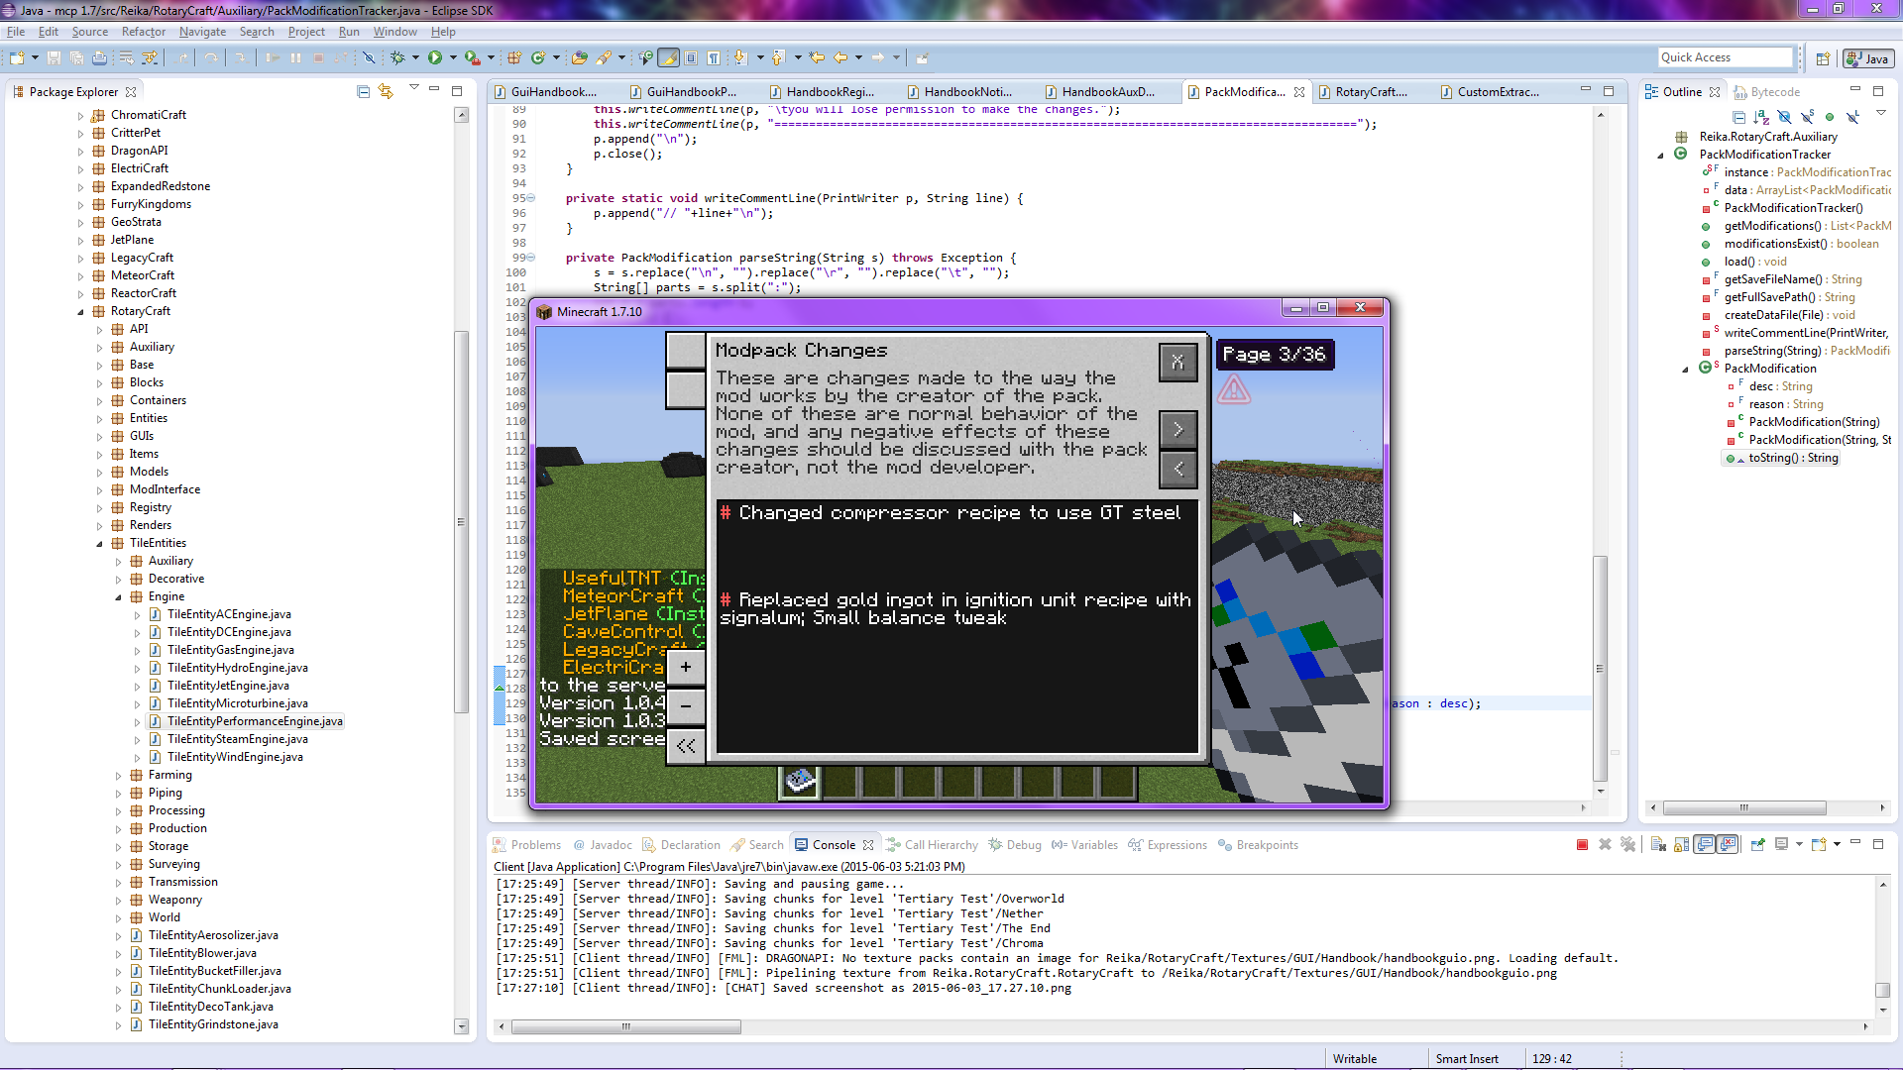Expand the Farming package node
Image resolution: width=1903 pixels, height=1070 pixels.
118,776
